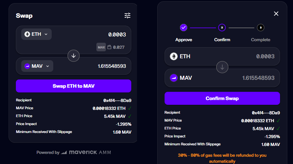The height and width of the screenshot is (164, 293).
Task: Click the wallet balance icon near 0.027
Action: [109, 47]
